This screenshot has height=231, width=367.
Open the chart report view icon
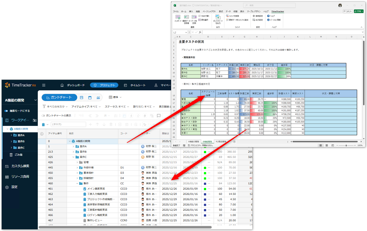tap(98, 98)
